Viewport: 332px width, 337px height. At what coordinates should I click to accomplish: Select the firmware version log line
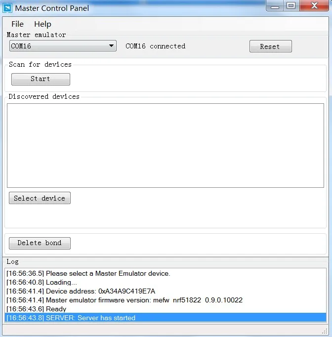tap(165, 300)
